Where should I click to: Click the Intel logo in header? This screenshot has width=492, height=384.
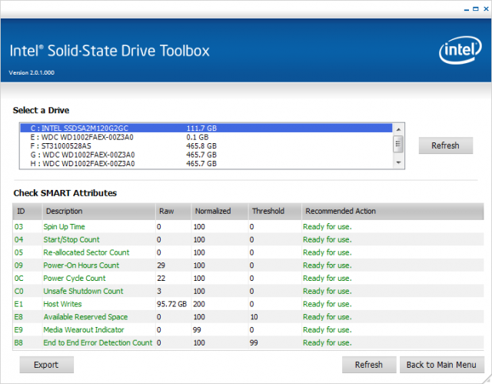pyautogui.click(x=460, y=50)
